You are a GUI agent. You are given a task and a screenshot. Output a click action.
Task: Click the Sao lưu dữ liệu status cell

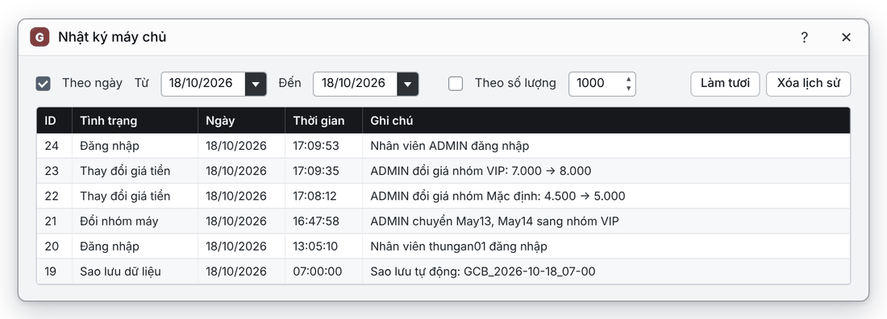point(135,271)
